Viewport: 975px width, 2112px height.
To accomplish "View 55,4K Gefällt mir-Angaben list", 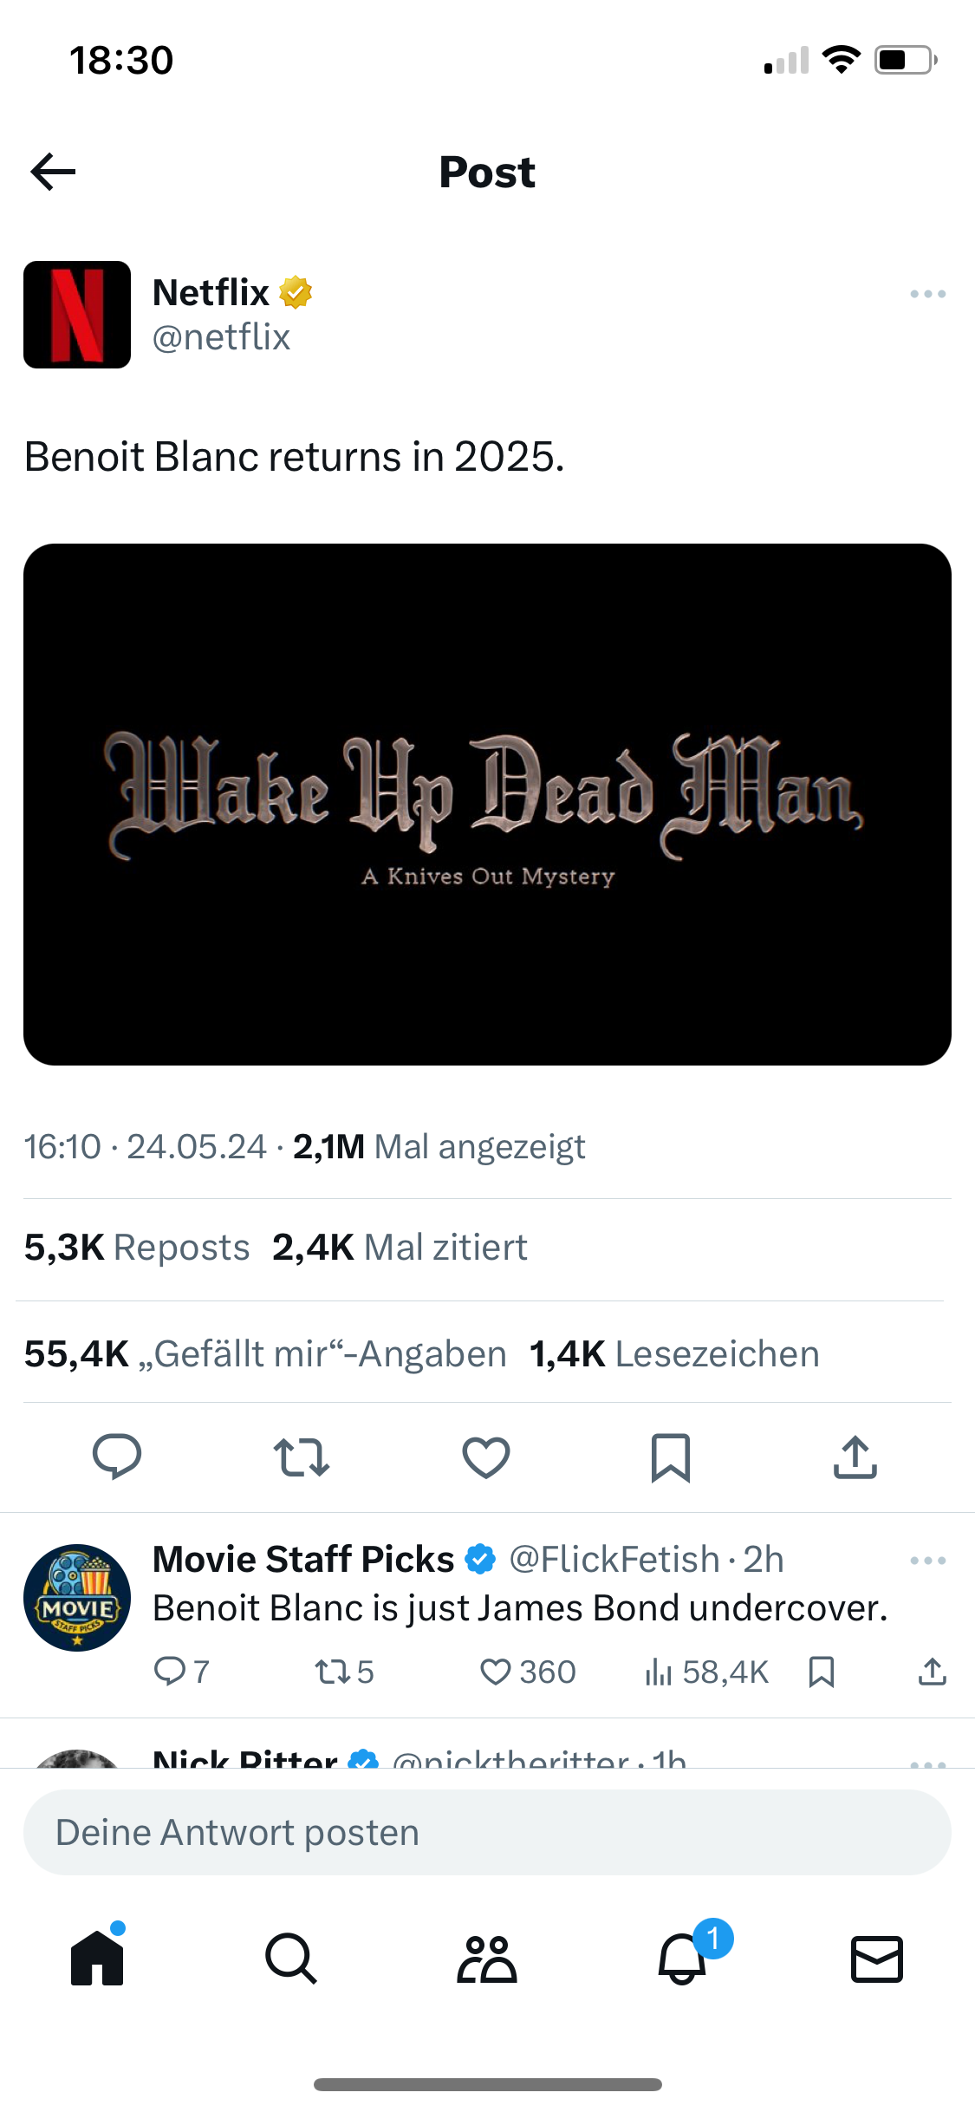I will coord(265,1353).
